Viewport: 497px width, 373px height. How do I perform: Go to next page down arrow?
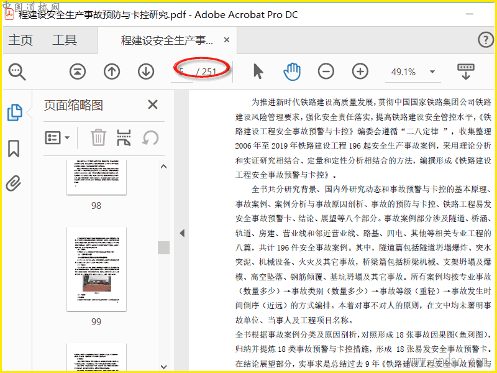click(146, 71)
